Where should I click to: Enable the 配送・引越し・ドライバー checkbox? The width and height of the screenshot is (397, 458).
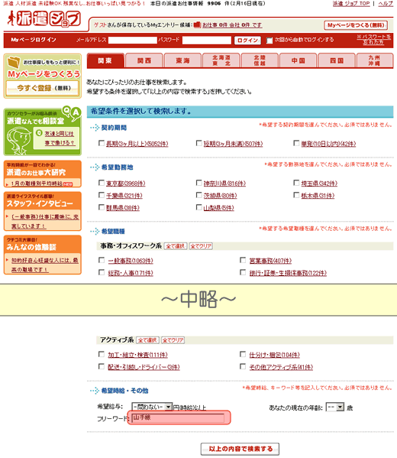(x=102, y=366)
